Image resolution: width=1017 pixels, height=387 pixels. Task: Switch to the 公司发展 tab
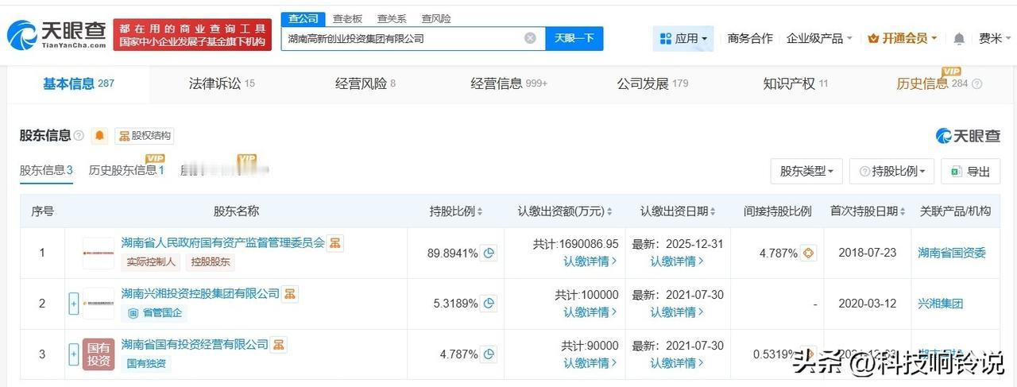pyautogui.click(x=652, y=83)
